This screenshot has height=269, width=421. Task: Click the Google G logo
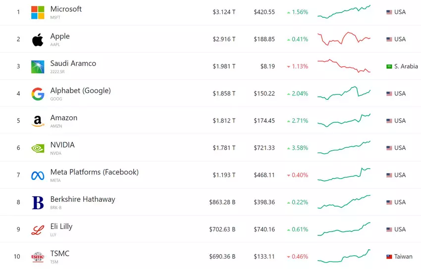tap(38, 94)
